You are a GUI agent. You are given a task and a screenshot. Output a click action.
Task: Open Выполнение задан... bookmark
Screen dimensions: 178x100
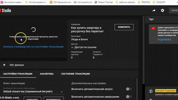[11, 2]
